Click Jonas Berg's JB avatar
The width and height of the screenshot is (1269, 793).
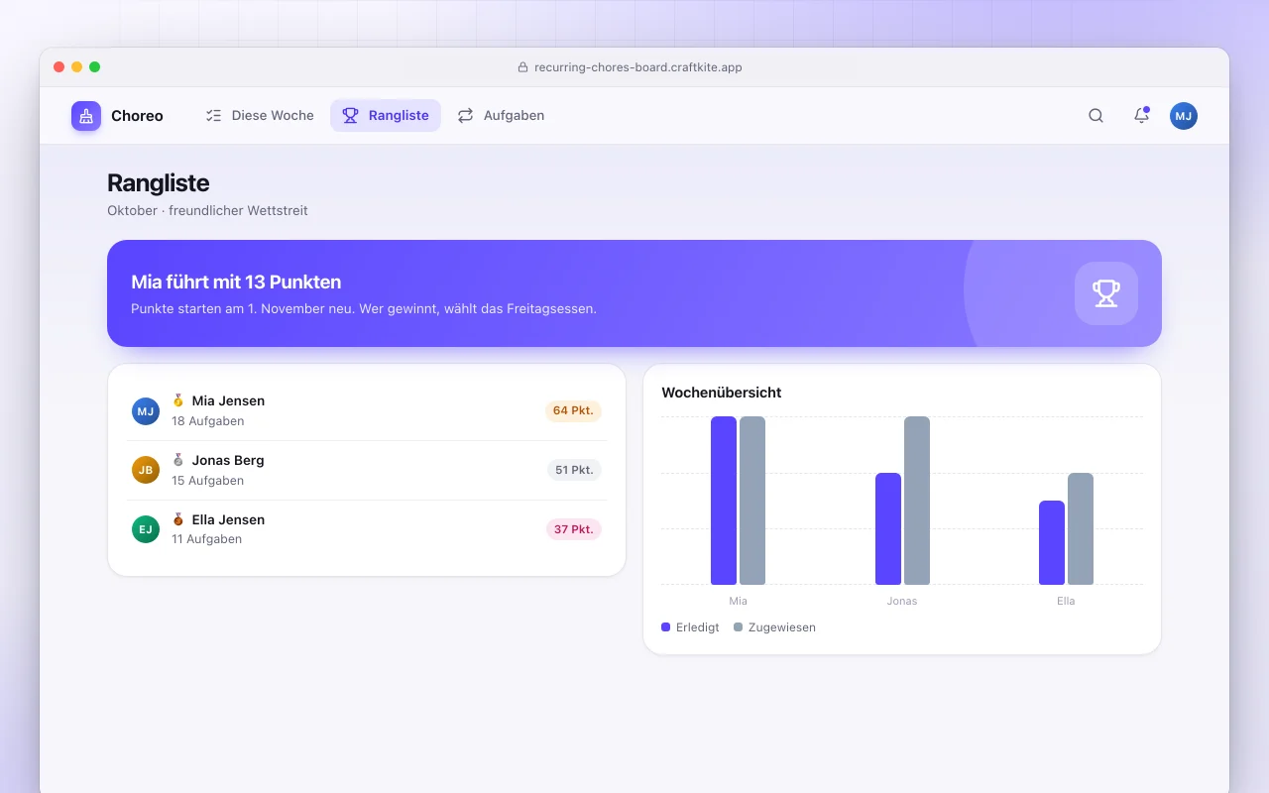click(146, 470)
